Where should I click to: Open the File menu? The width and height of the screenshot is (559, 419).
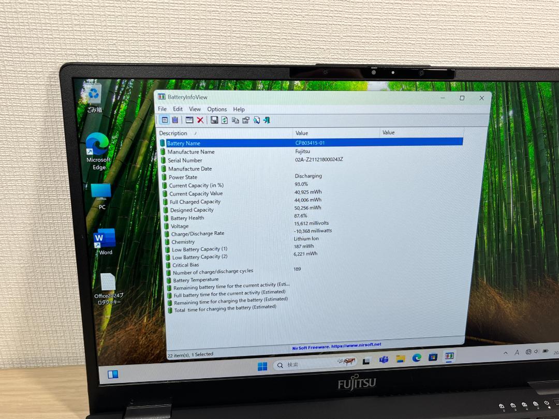pos(162,109)
